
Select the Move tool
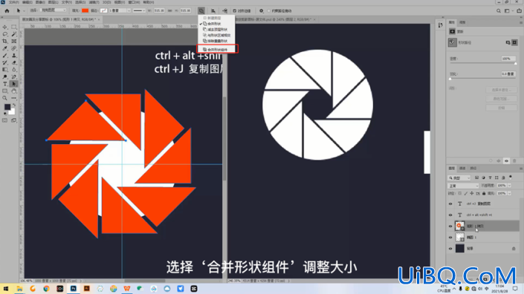[x=4, y=27]
